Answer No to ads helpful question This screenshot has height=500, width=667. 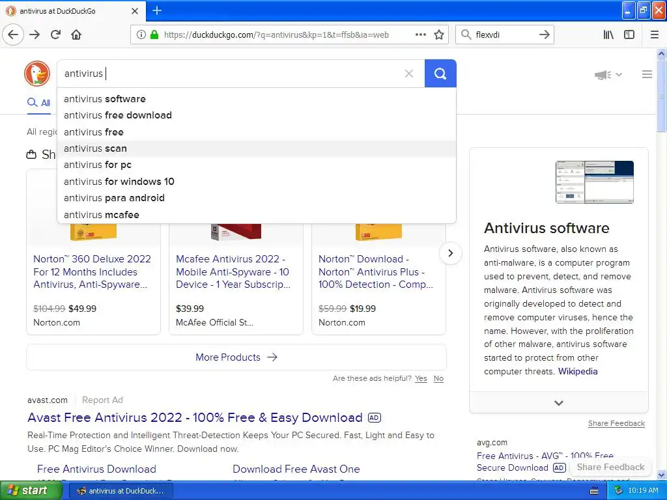[x=438, y=378]
